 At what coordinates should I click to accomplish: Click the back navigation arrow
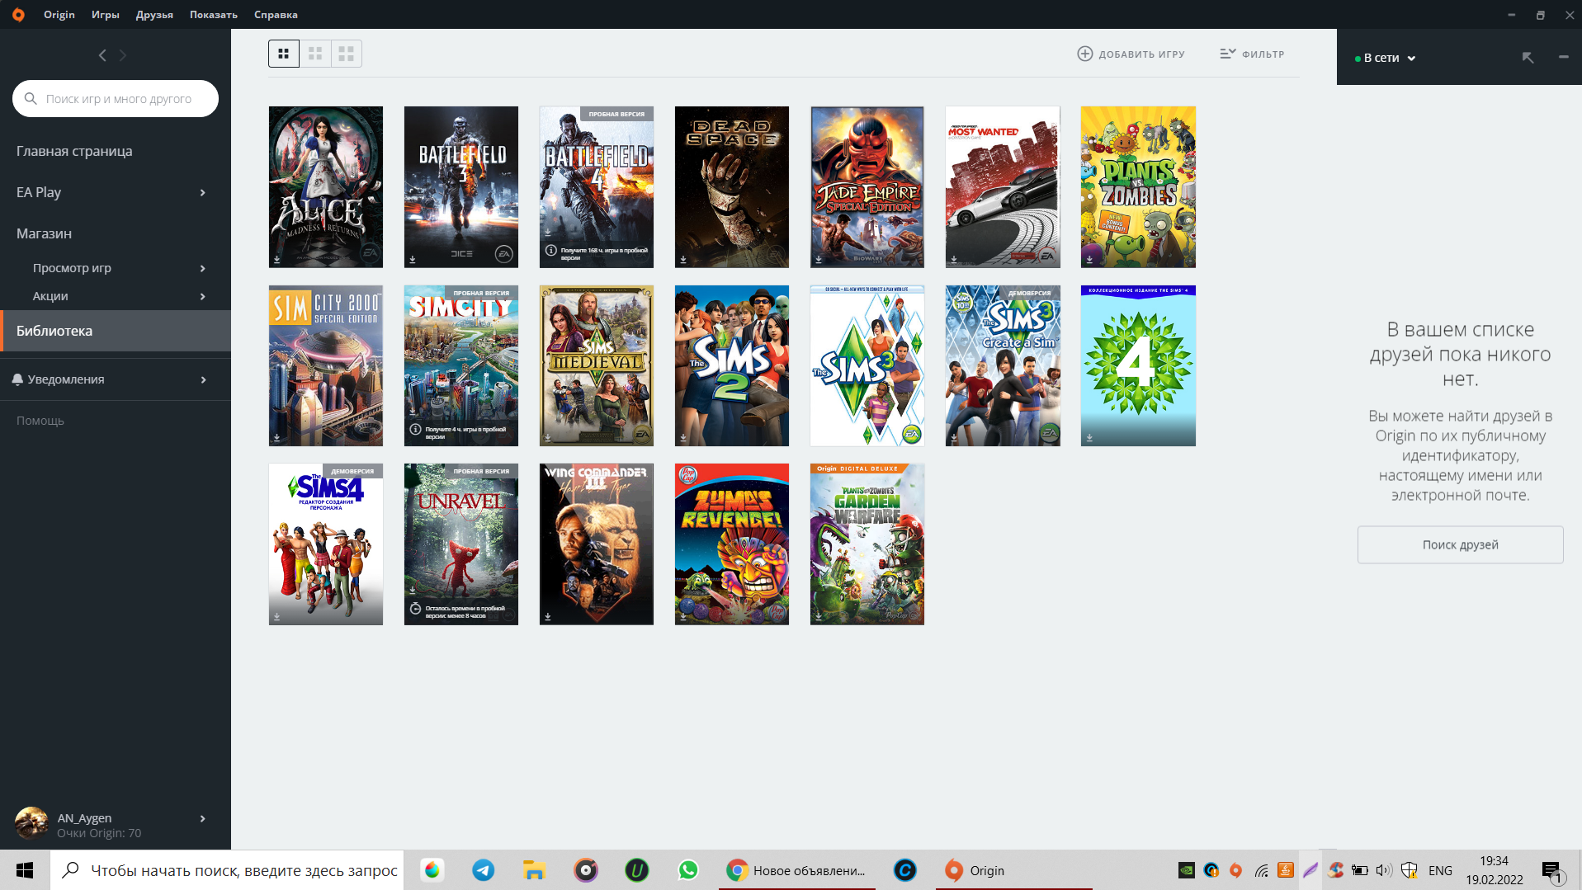click(x=102, y=55)
